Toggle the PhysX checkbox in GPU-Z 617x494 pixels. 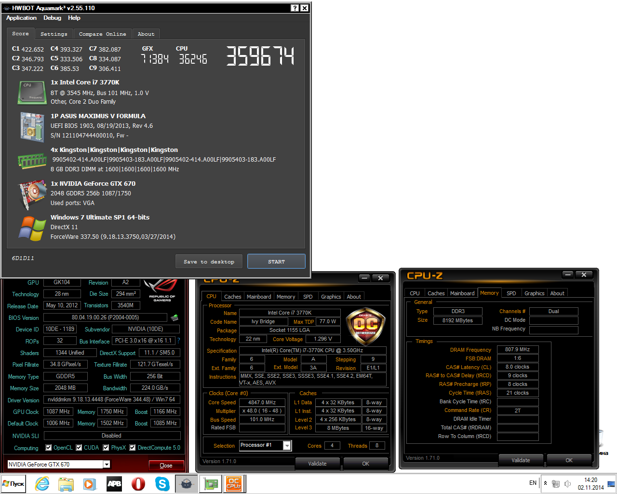106,448
